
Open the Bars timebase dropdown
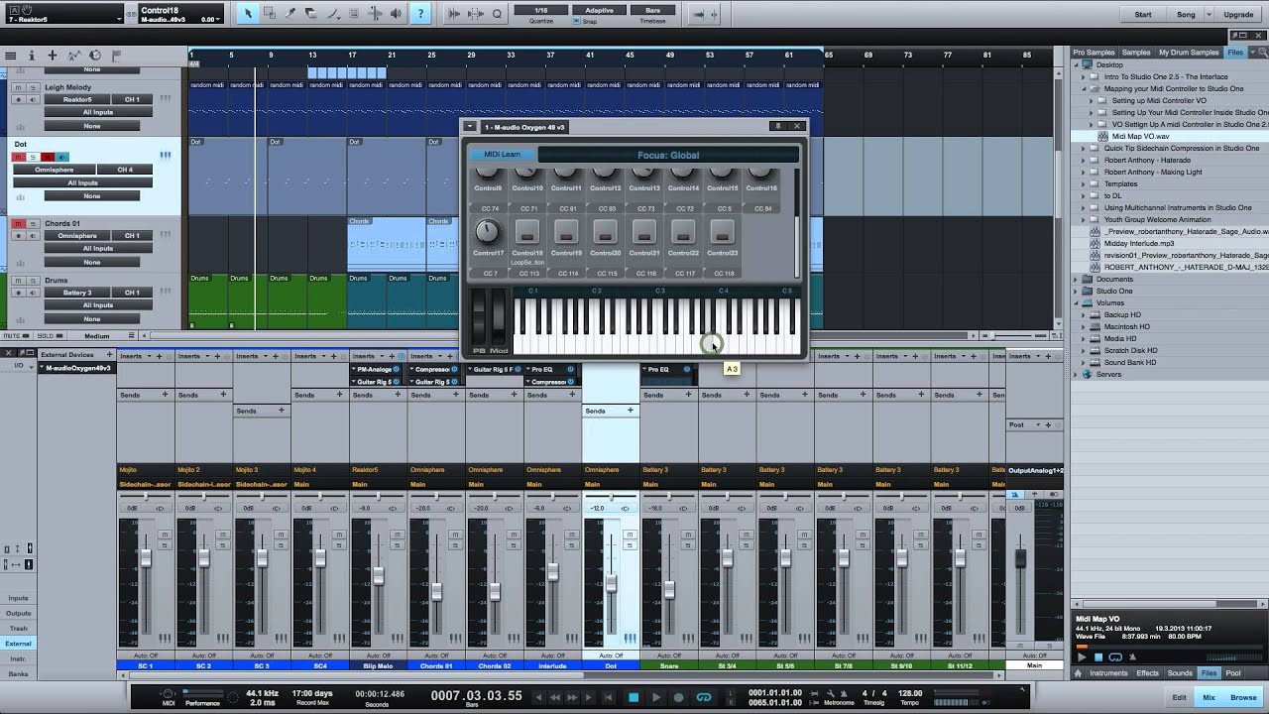click(x=652, y=10)
